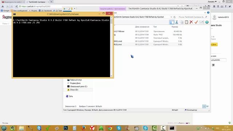
Task: Open a new browser tab
Action: (x=51, y=2)
